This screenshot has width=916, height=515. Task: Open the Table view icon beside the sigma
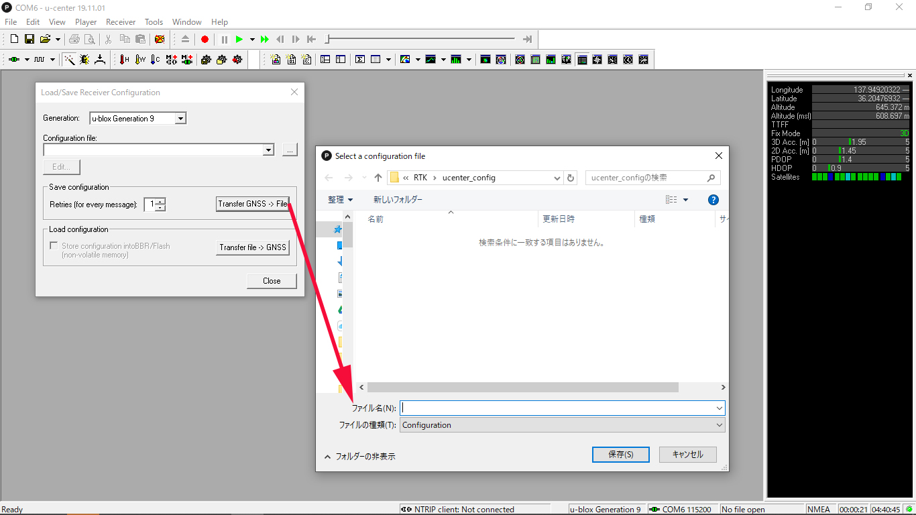tap(376, 60)
